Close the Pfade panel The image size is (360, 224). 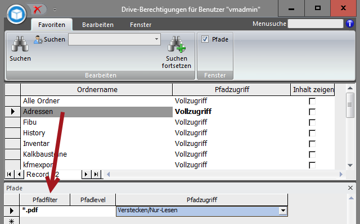click(x=350, y=188)
